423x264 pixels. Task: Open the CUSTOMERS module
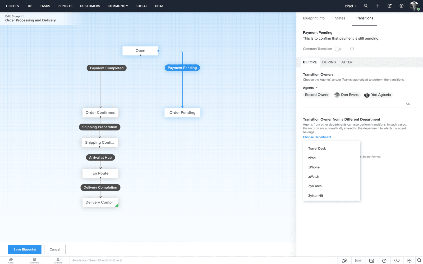[90, 6]
